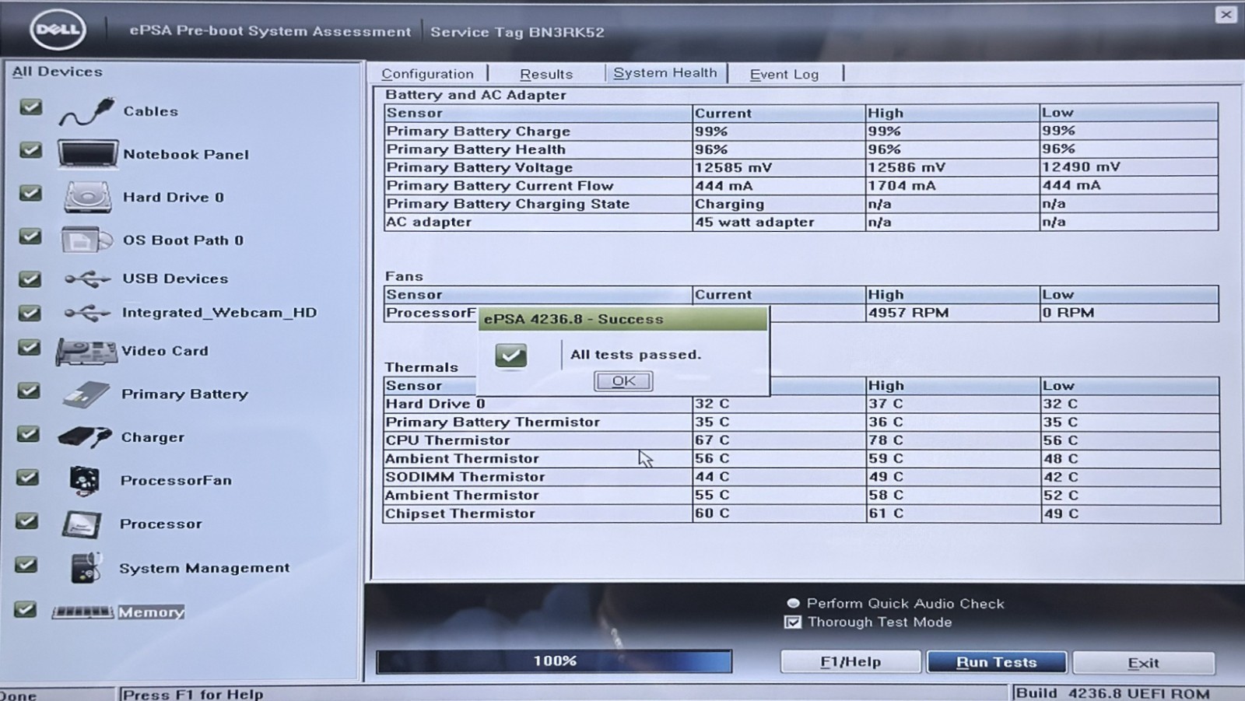Select the System Health tab
This screenshot has height=701, width=1245.
[x=665, y=72]
